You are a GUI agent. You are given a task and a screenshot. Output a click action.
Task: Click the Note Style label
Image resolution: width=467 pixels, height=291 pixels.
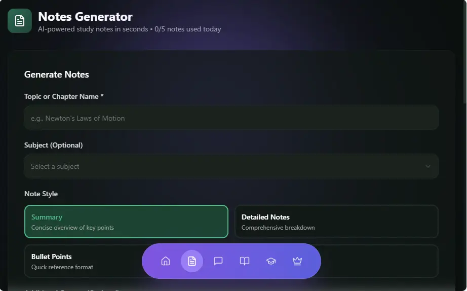pyautogui.click(x=41, y=194)
